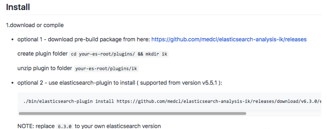
Task: Click the Install heading
Action: [x=18, y=7]
